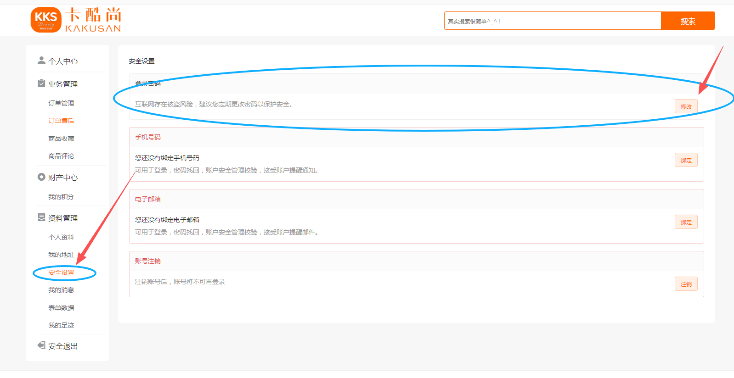Click the 业务管理 clipboard icon

coord(41,83)
